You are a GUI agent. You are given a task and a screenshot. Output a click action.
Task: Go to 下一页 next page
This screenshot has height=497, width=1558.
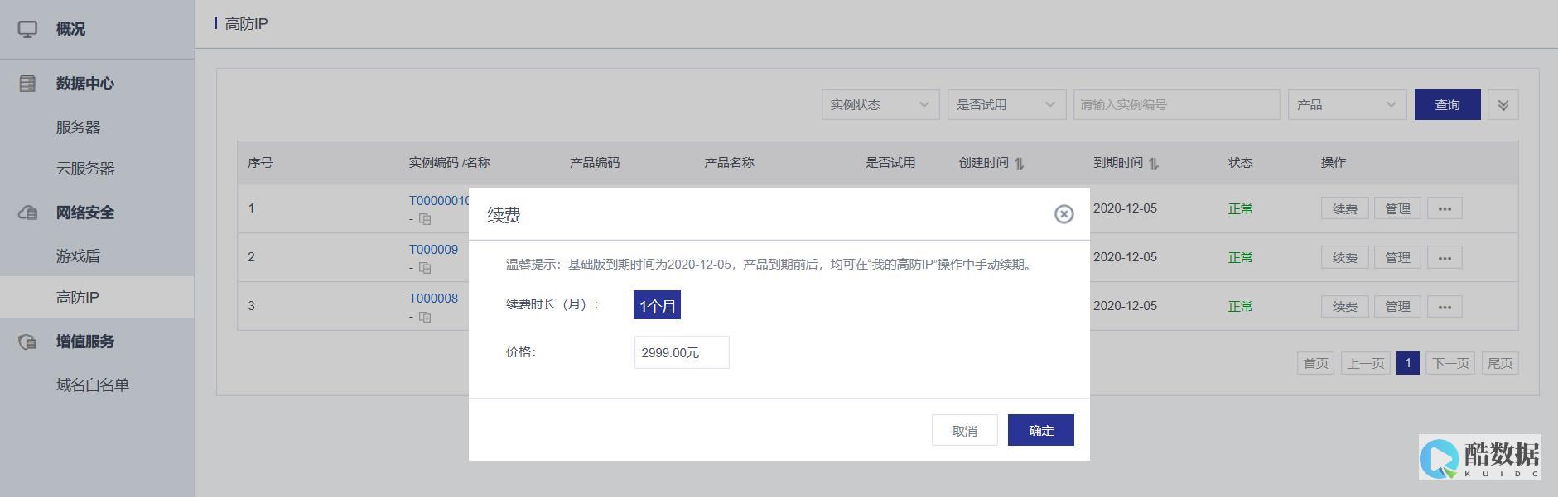1450,363
